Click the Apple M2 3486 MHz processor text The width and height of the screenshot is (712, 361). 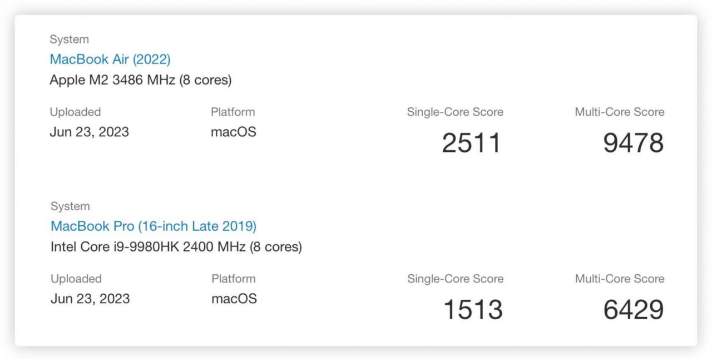coord(140,80)
